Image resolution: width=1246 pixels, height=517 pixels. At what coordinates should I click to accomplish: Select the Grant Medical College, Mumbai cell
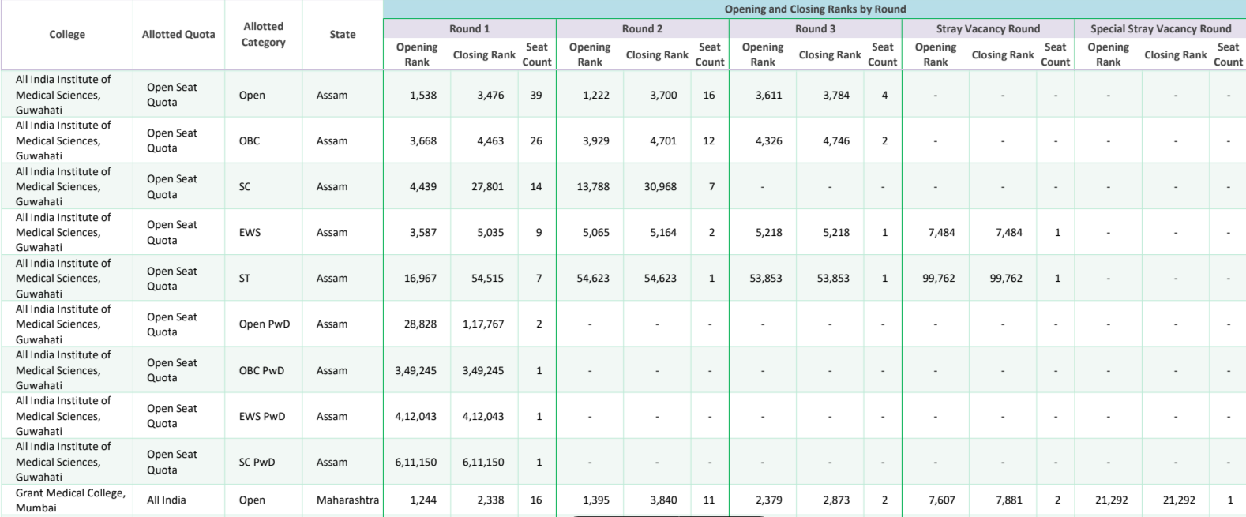(x=70, y=500)
